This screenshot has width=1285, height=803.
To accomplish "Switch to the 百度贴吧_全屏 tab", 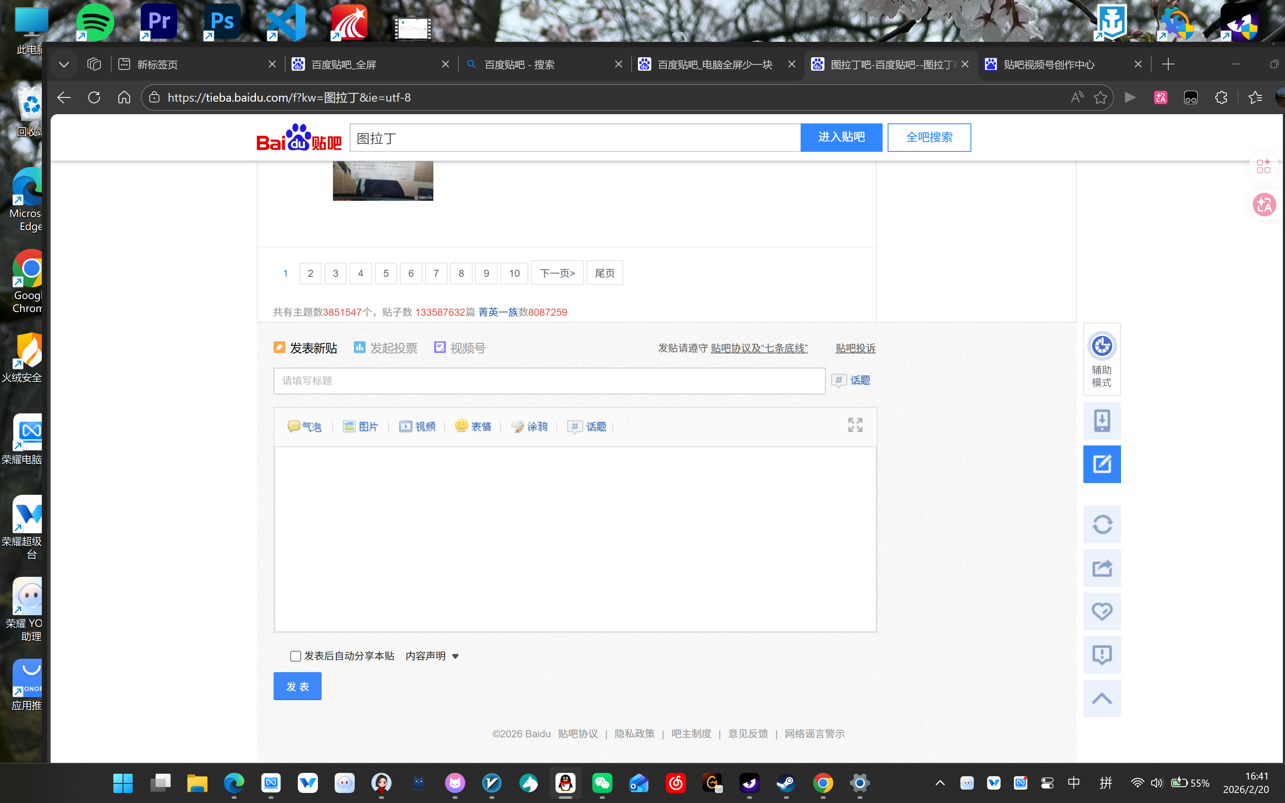I will [x=371, y=64].
